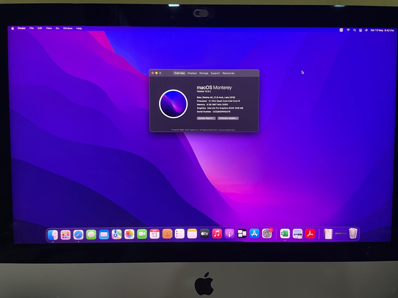Viewport: 398px width, 298px height.
Task: Open Microsoft Excel from the Dock
Action: (284, 234)
